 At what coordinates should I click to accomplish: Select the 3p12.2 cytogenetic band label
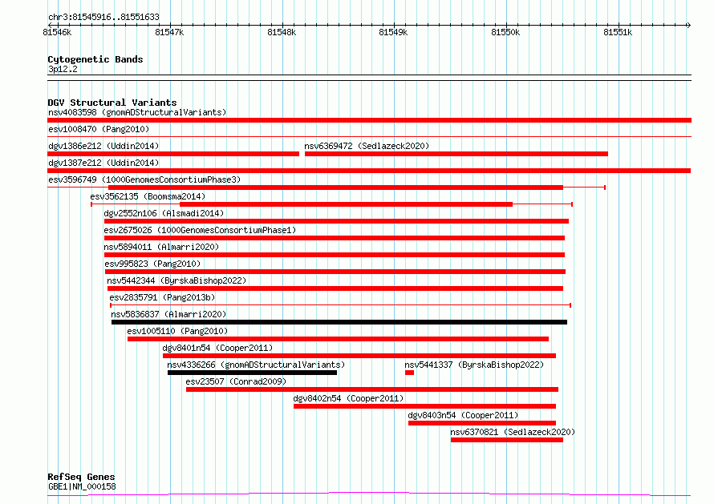(x=63, y=69)
